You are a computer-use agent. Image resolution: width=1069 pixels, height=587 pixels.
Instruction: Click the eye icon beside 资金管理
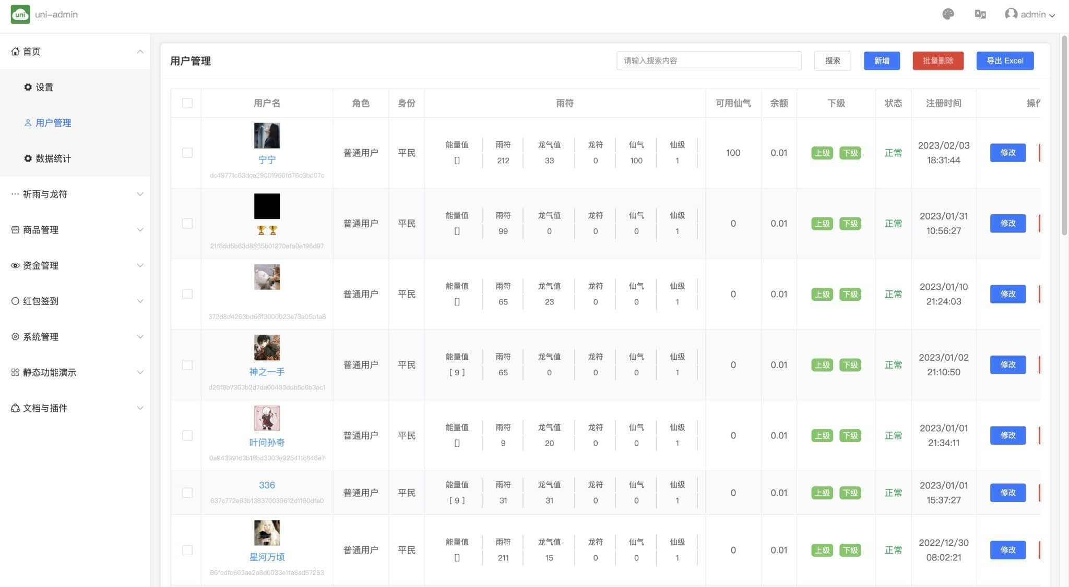pos(15,265)
